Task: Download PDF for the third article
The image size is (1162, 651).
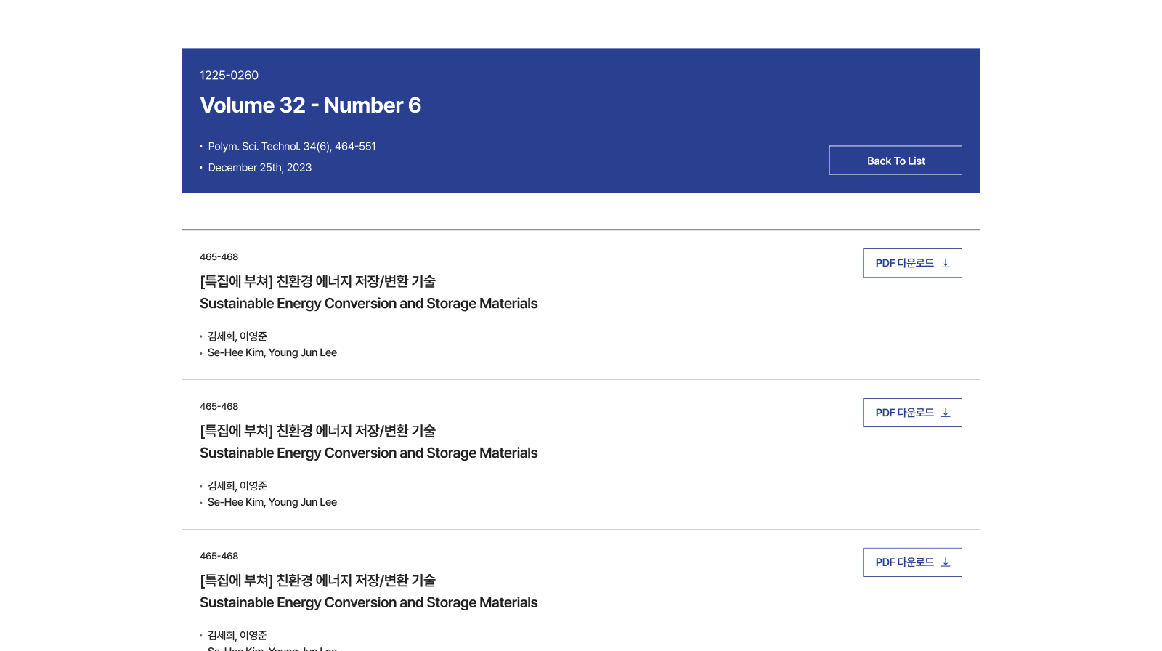Action: pyautogui.click(x=912, y=562)
